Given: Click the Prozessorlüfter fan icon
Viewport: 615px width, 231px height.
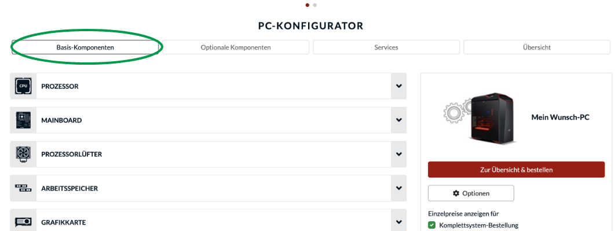Looking at the screenshot, I should [23, 154].
